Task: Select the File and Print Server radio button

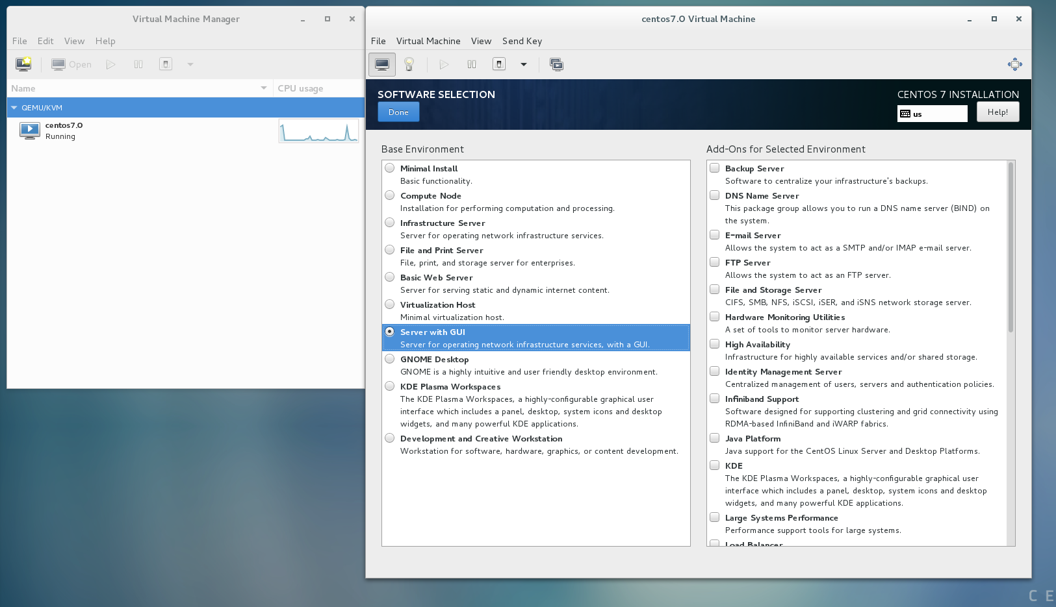Action: [x=390, y=250]
